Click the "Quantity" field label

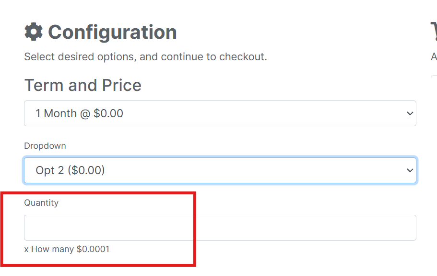pyautogui.click(x=41, y=203)
